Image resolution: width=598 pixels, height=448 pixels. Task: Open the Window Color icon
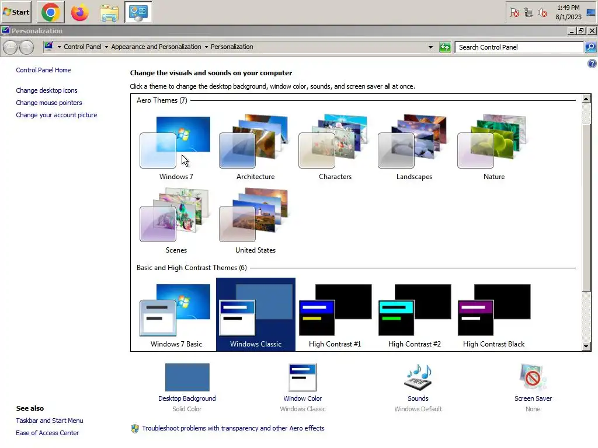303,377
